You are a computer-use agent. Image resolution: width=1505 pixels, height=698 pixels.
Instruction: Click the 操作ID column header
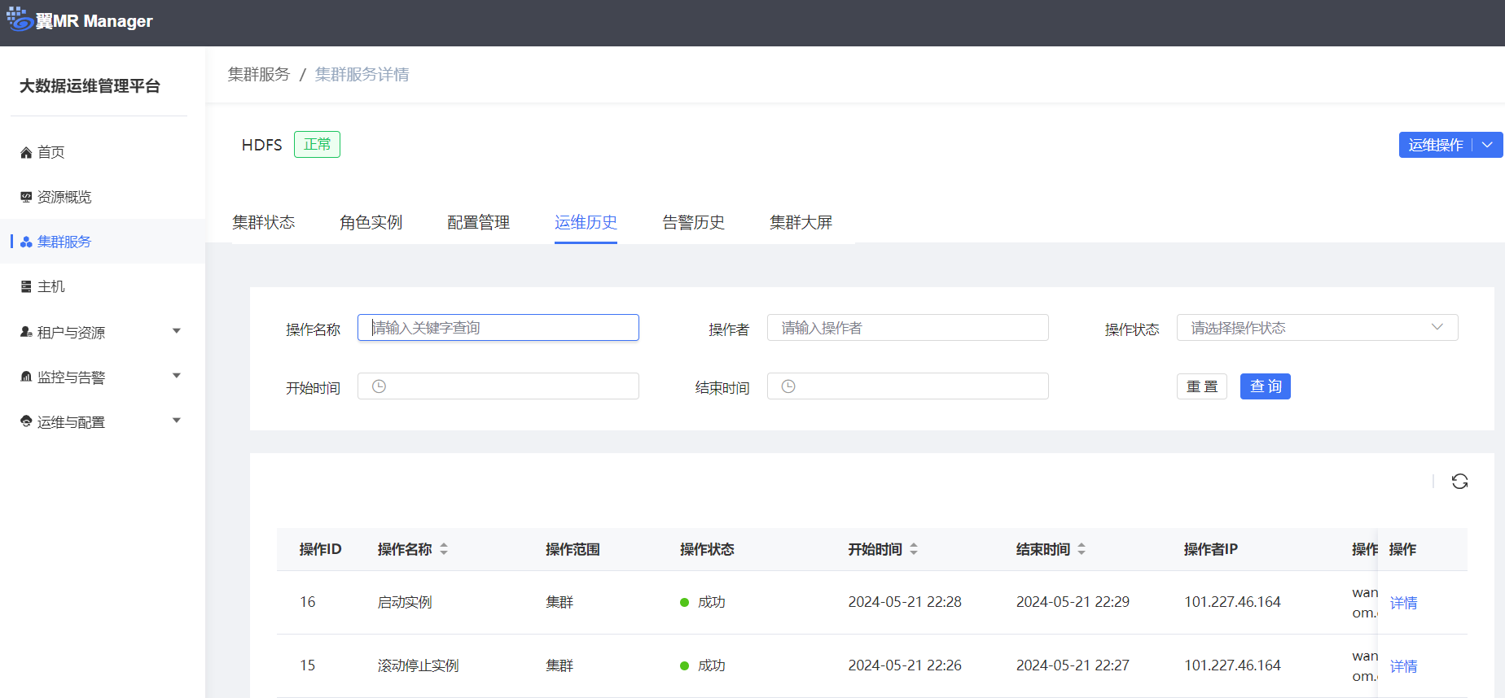(320, 549)
